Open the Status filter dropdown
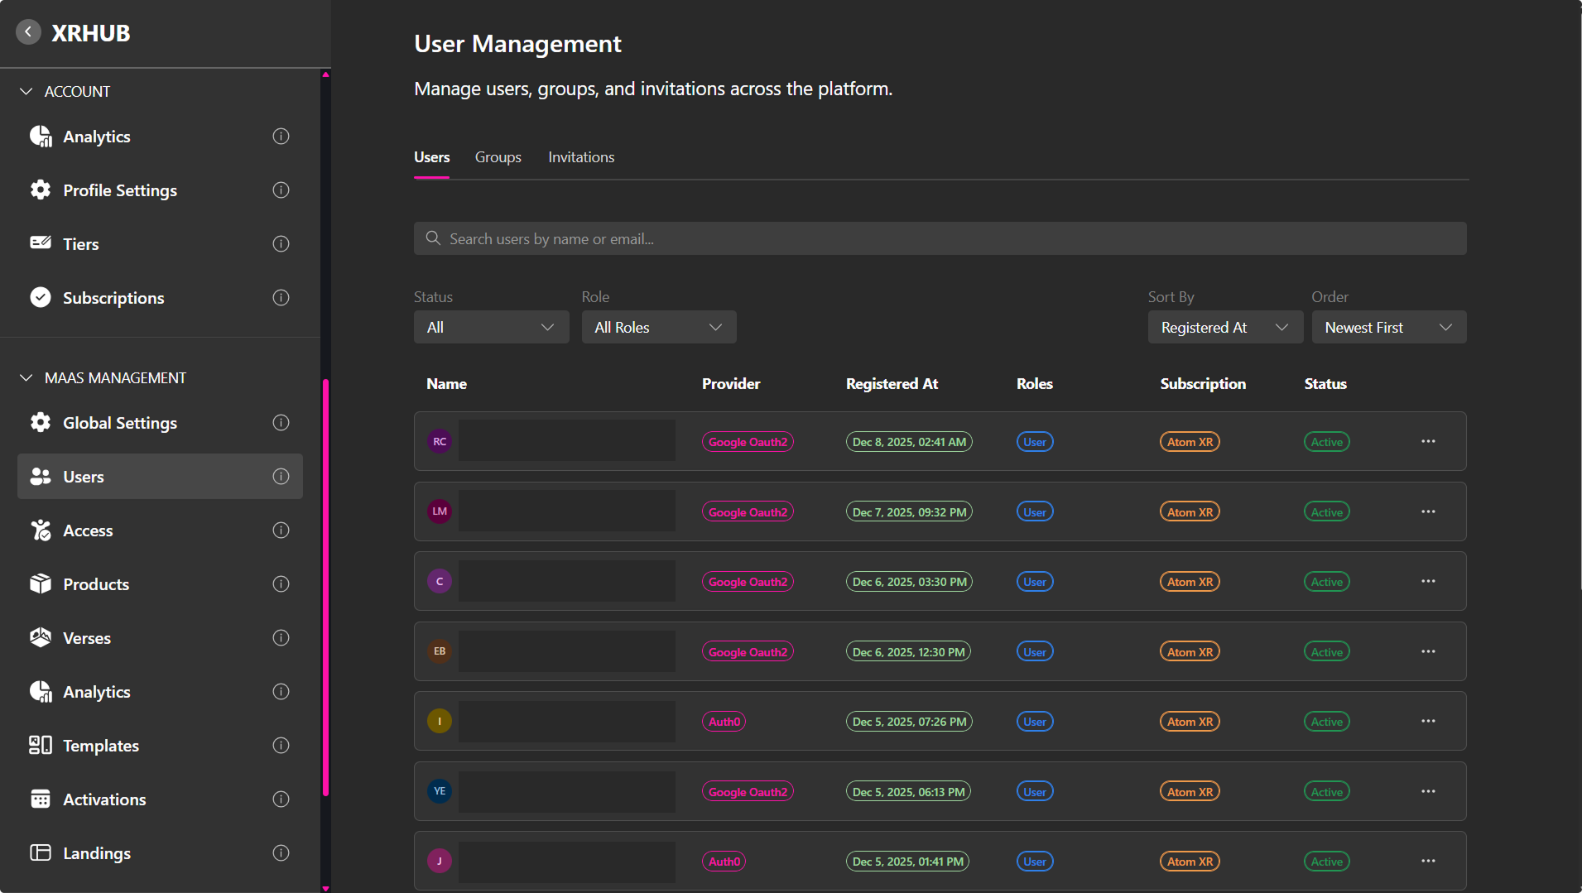Viewport: 1582px width, 893px height. [x=491, y=327]
